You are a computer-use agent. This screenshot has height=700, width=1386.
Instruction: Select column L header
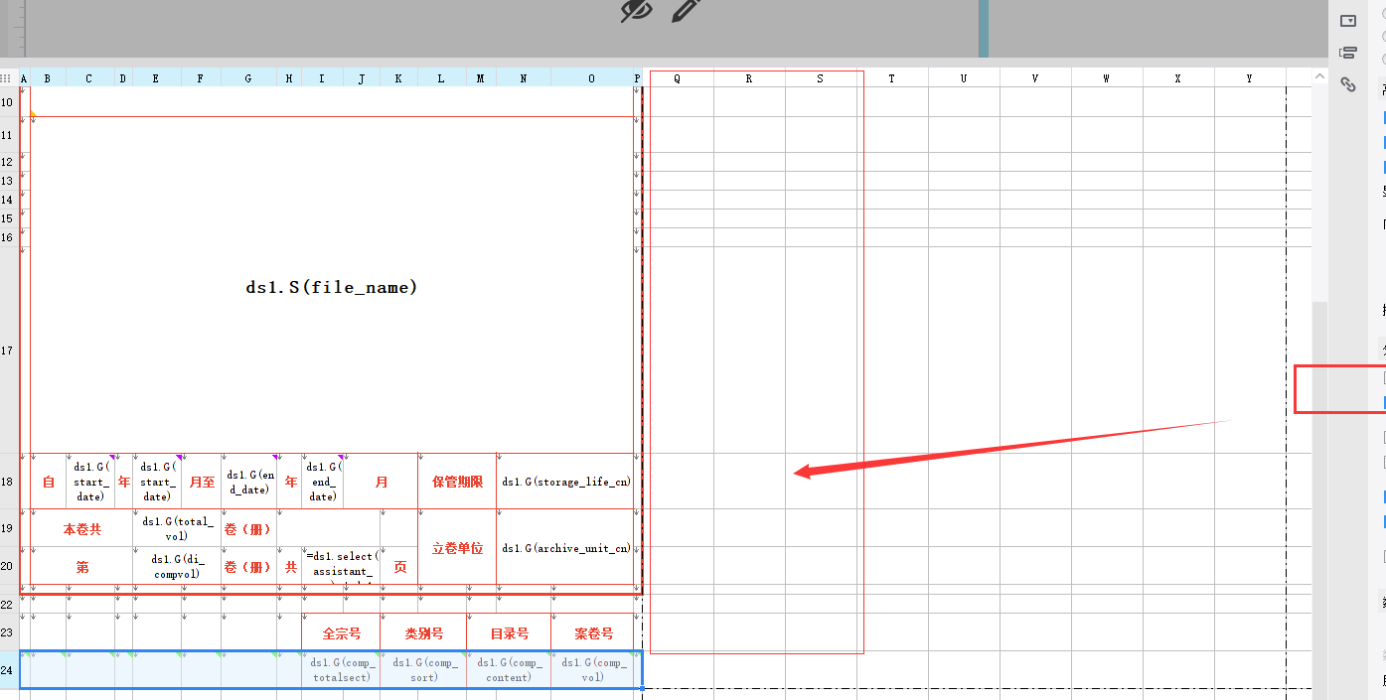[x=441, y=78]
